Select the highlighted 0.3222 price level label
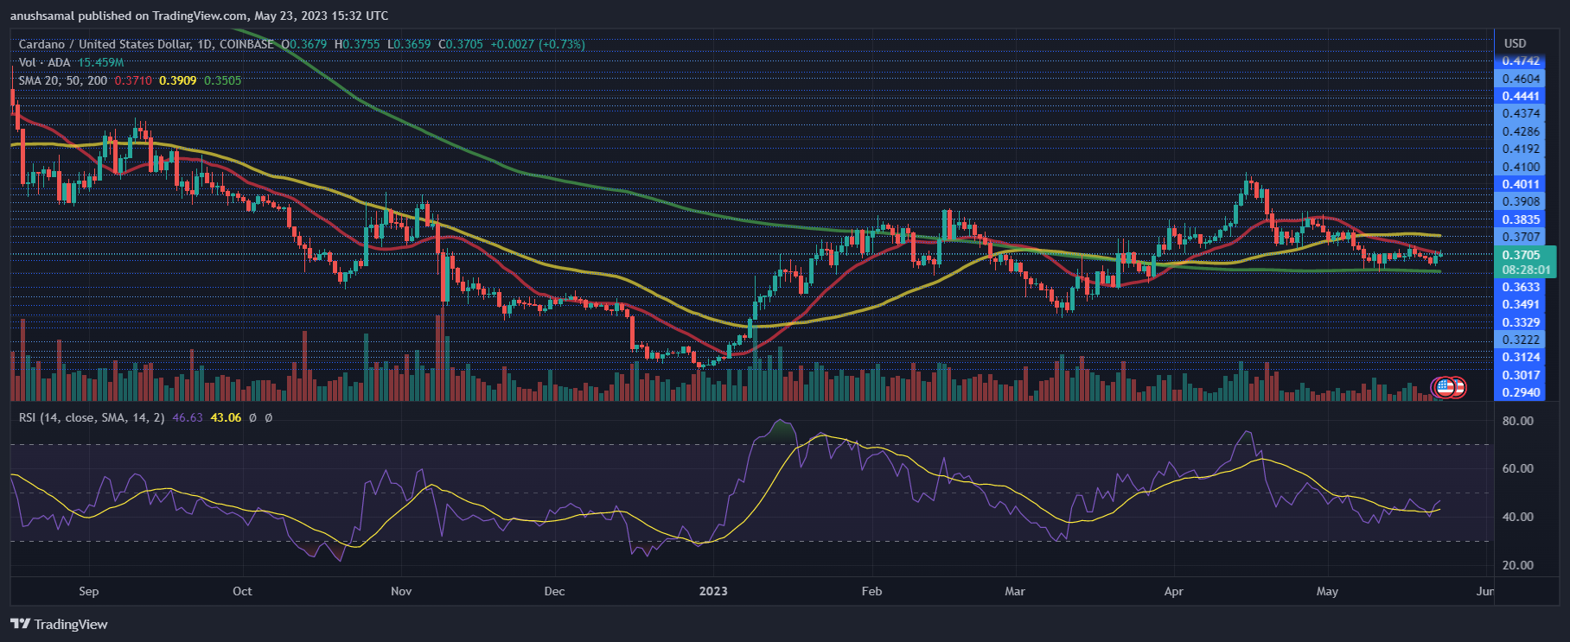Image resolution: width=1570 pixels, height=642 pixels. [1521, 340]
